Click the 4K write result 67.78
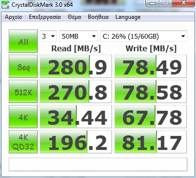The image size is (196, 178). pos(151,117)
